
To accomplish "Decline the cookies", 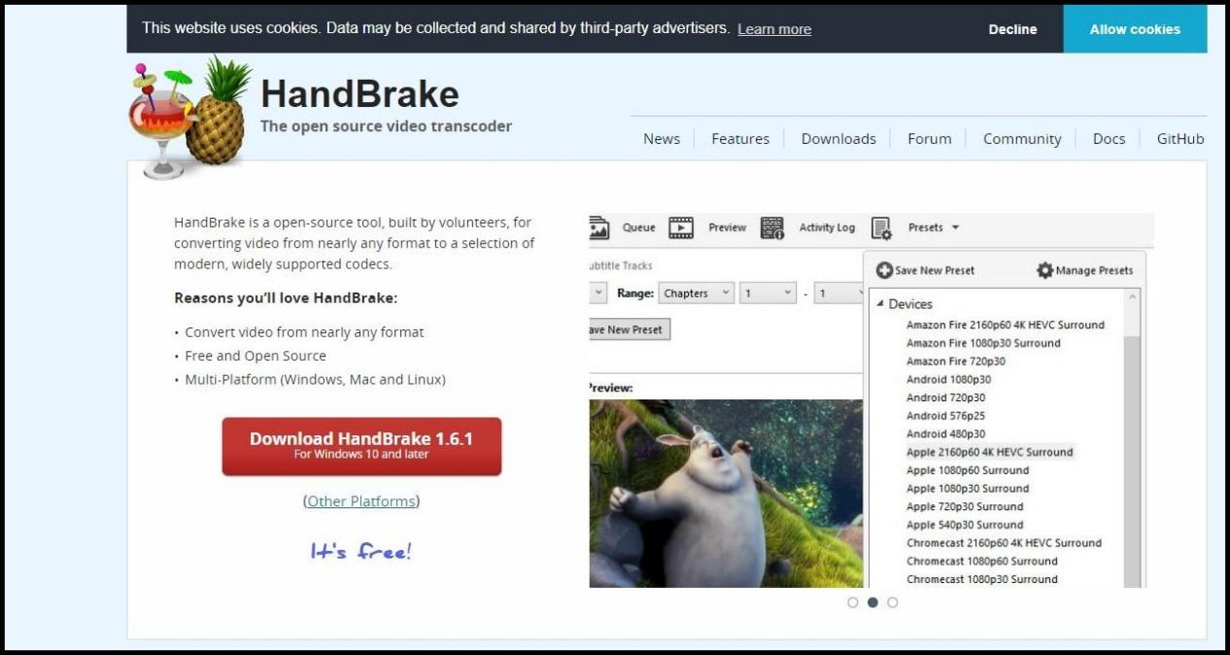I will (x=1012, y=29).
